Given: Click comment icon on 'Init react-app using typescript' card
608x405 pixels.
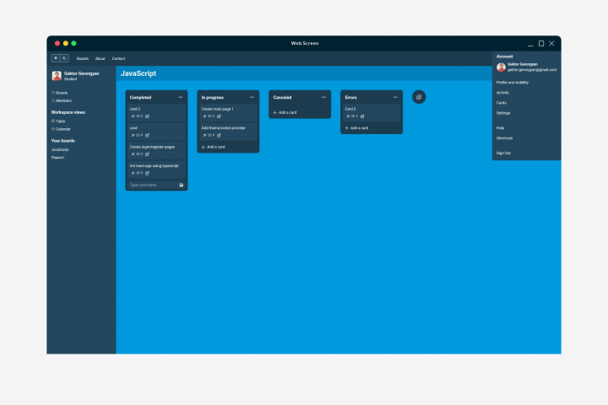Looking at the screenshot, I should tap(138, 173).
